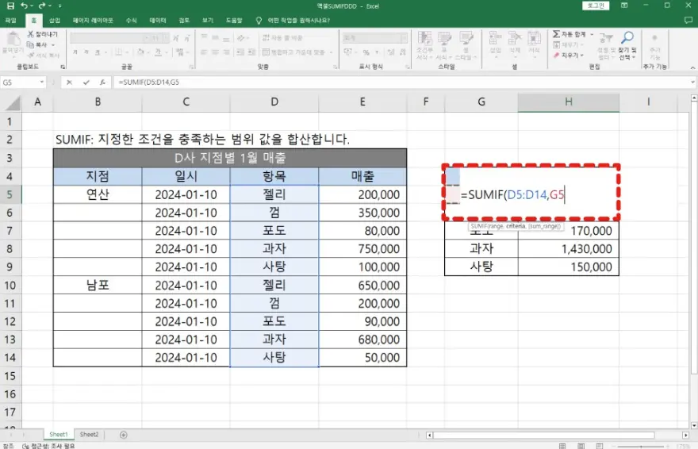
Task: Click the Save icon in quick access toolbar
Action: click(10, 6)
